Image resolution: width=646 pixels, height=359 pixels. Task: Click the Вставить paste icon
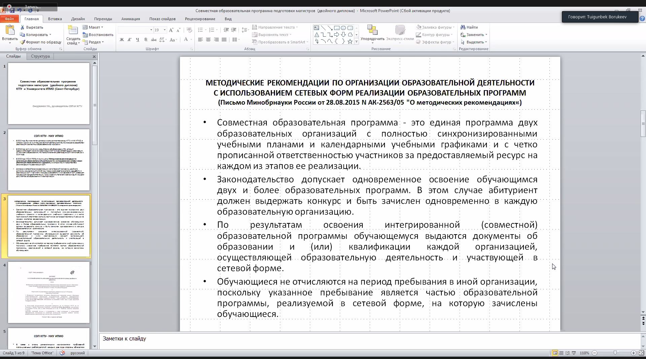tap(10, 30)
